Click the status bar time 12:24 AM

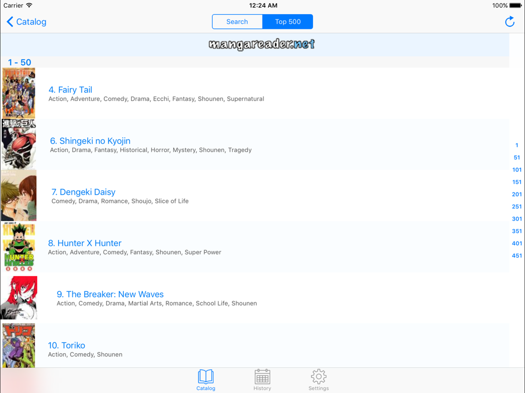pos(263,5)
